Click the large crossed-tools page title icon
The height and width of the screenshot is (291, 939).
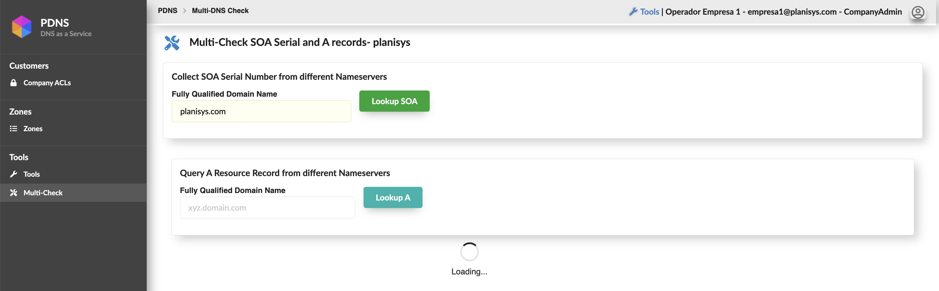pos(172,43)
